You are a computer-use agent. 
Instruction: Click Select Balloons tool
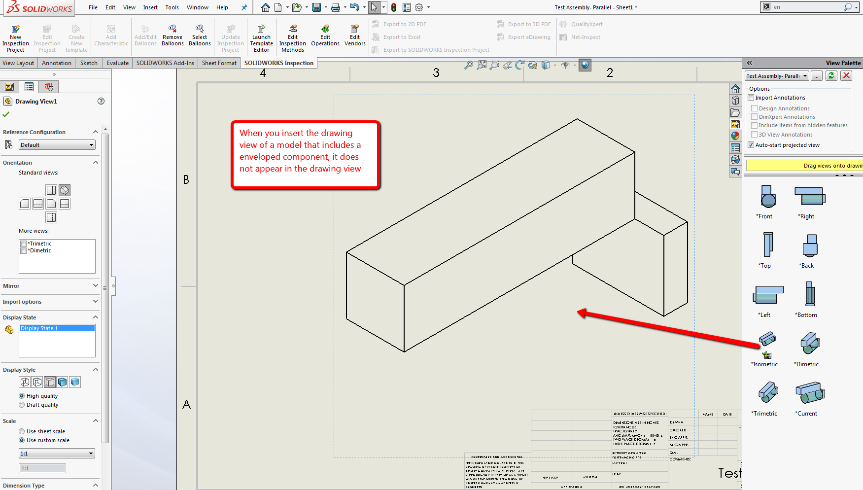pos(200,35)
